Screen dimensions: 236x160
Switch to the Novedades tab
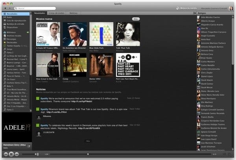pos(40,13)
